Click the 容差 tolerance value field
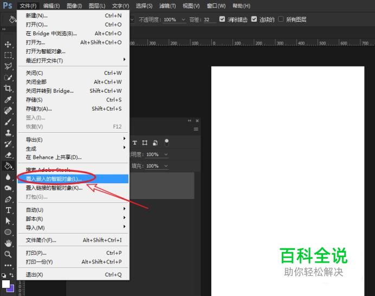375x296 pixels. 210,20
